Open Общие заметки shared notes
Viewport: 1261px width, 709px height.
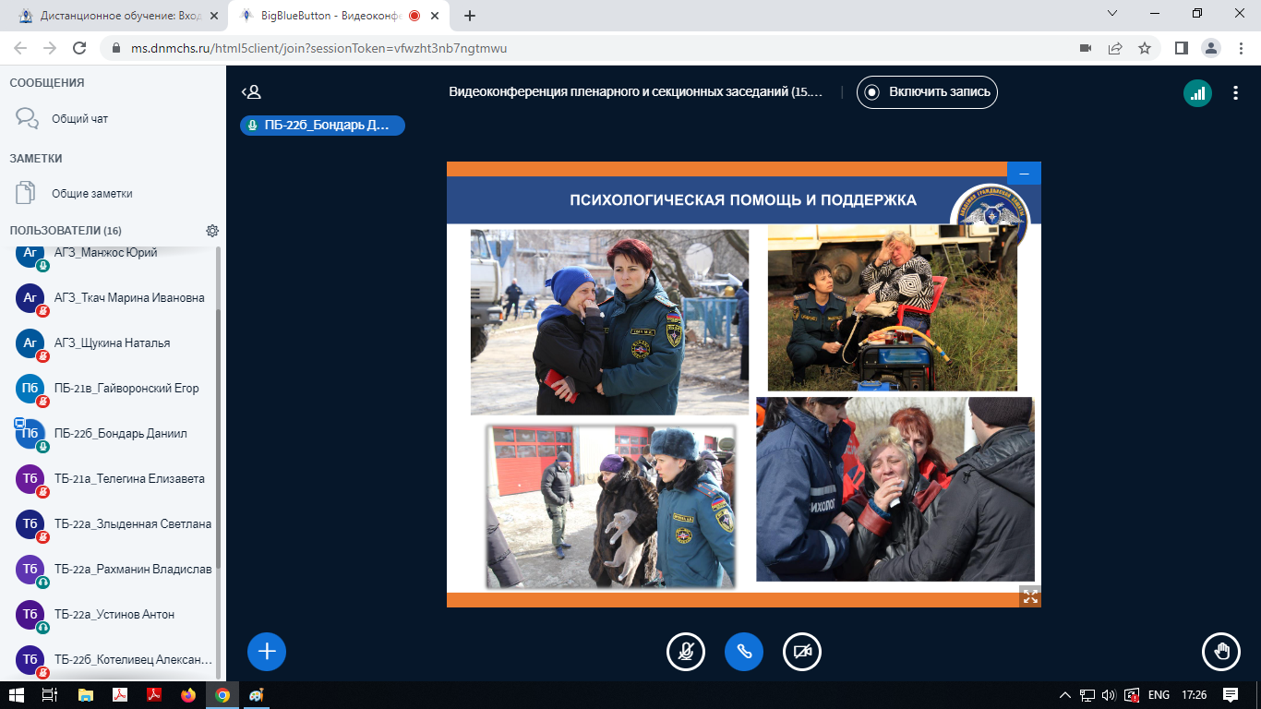click(91, 194)
